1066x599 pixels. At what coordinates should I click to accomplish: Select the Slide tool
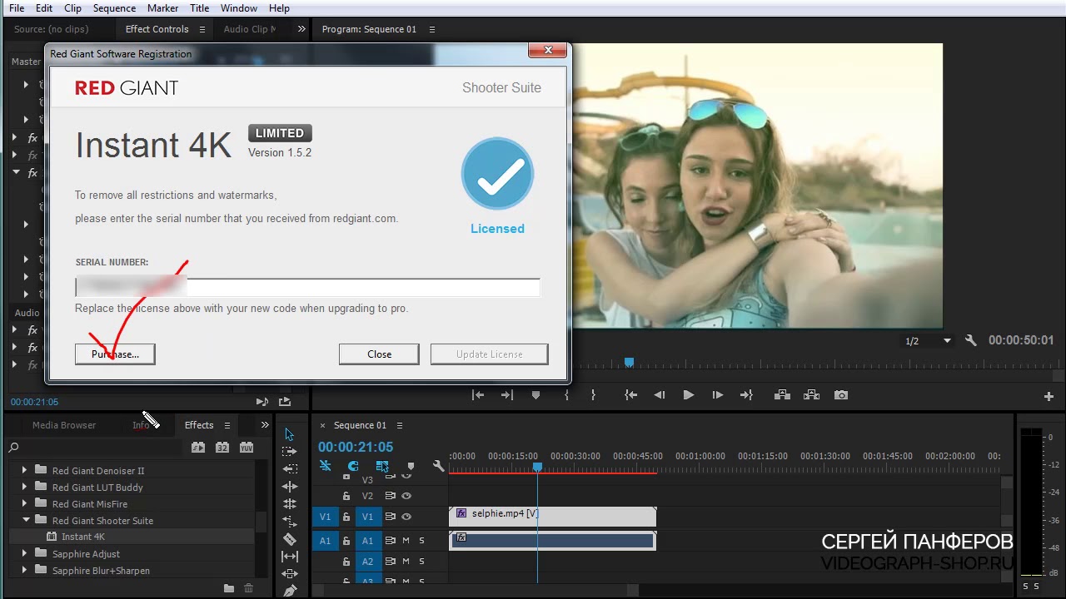289,574
